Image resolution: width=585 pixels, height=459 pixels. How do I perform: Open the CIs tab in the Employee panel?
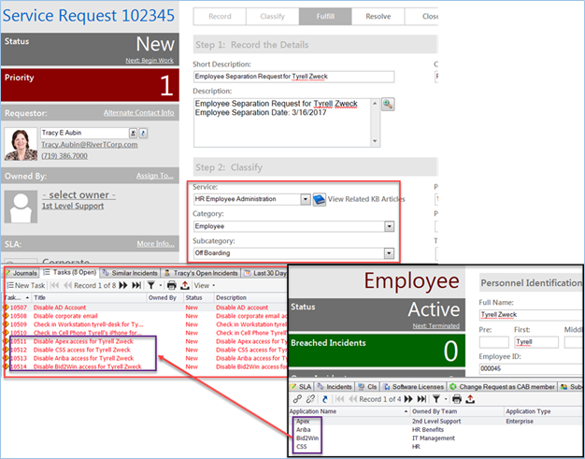(x=367, y=387)
